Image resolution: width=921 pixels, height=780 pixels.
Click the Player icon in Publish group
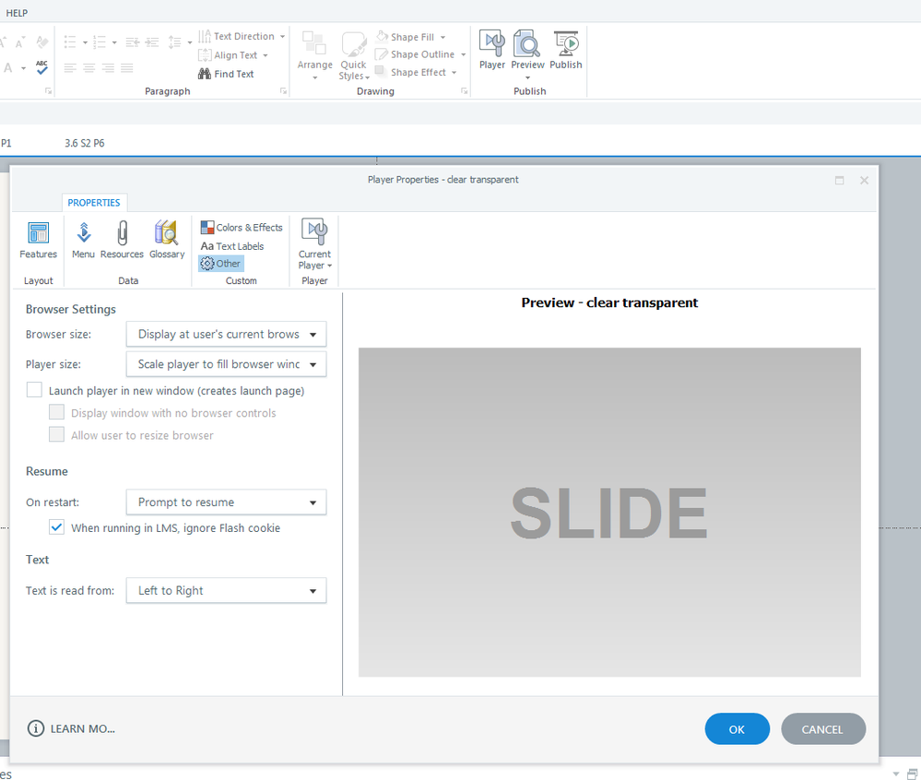pos(491,51)
